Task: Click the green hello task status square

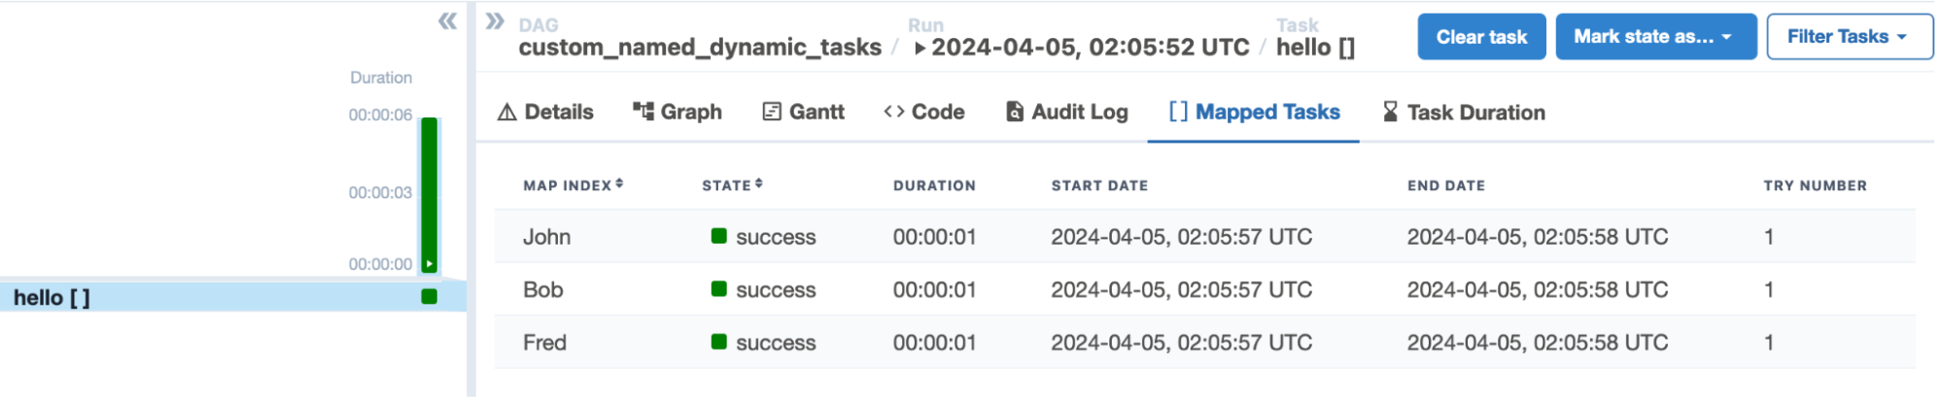Action: (x=429, y=297)
